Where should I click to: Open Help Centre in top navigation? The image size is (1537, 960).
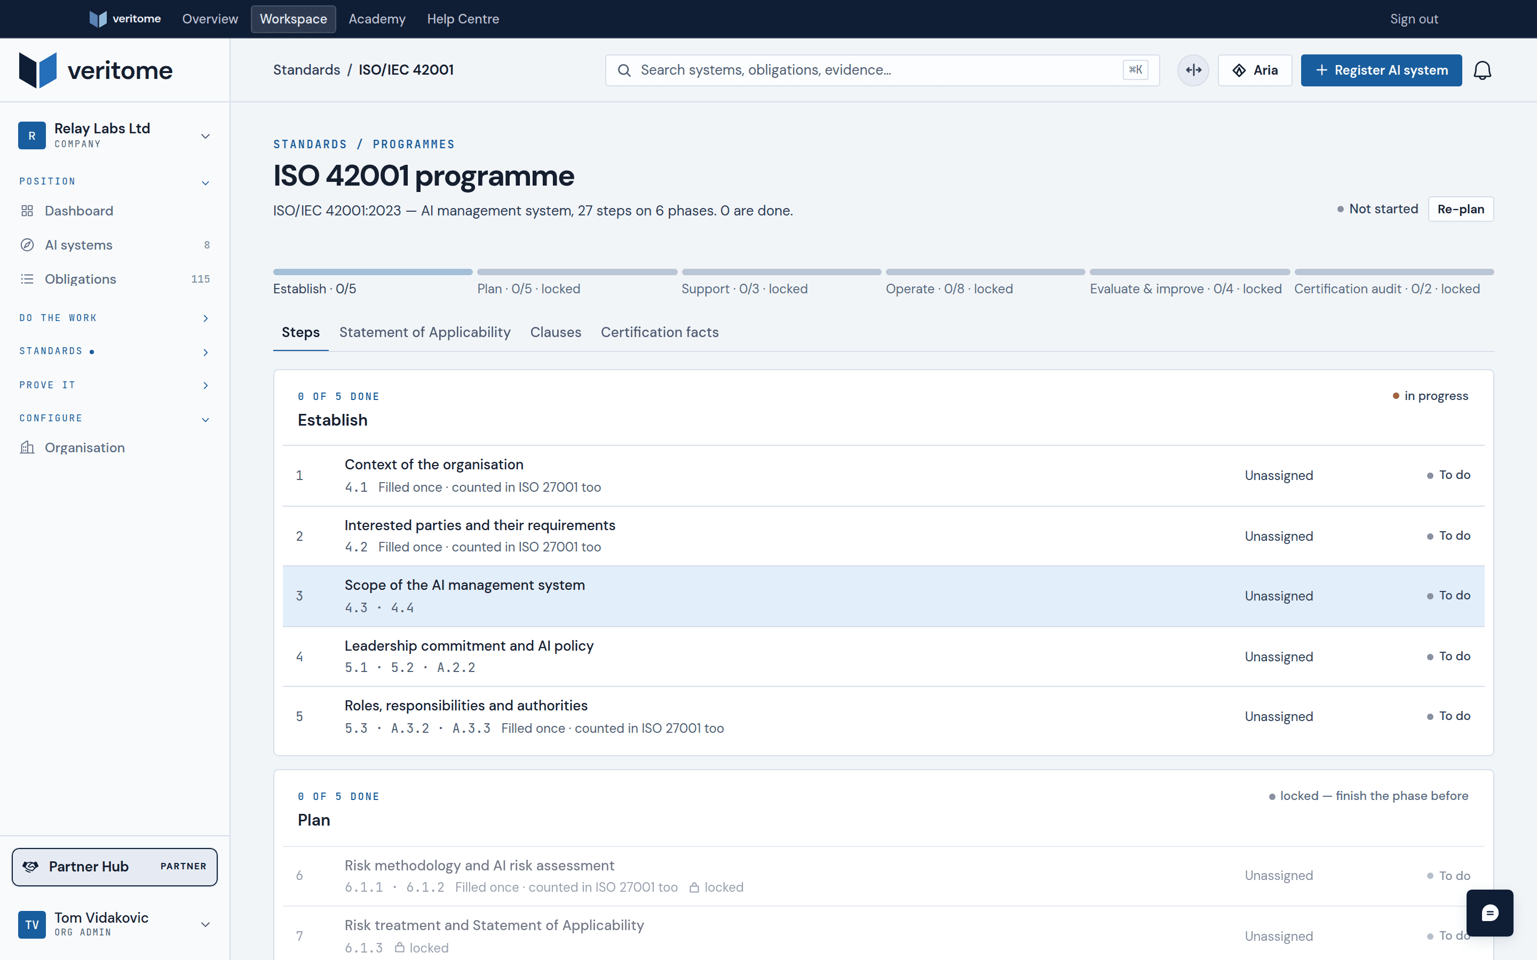(x=463, y=19)
